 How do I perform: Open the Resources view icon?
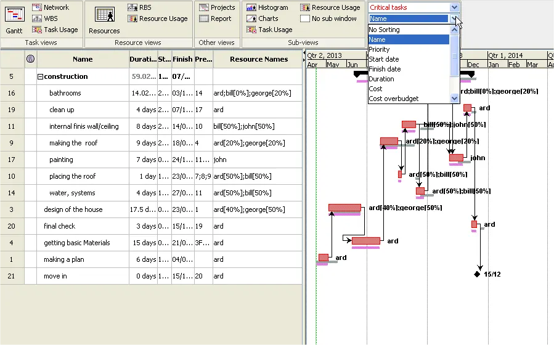(x=105, y=15)
